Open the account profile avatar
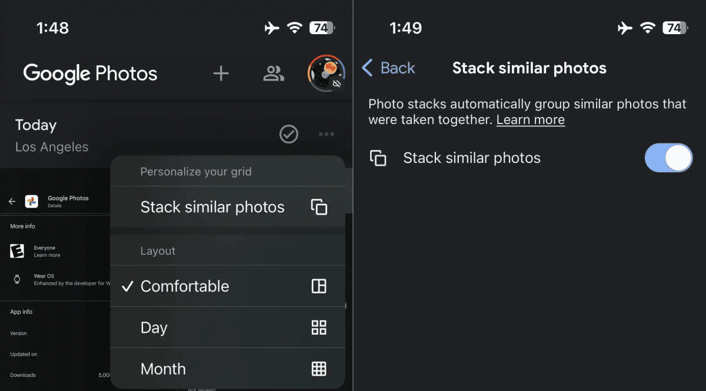Viewport: 706px width, 391px height. pos(326,73)
